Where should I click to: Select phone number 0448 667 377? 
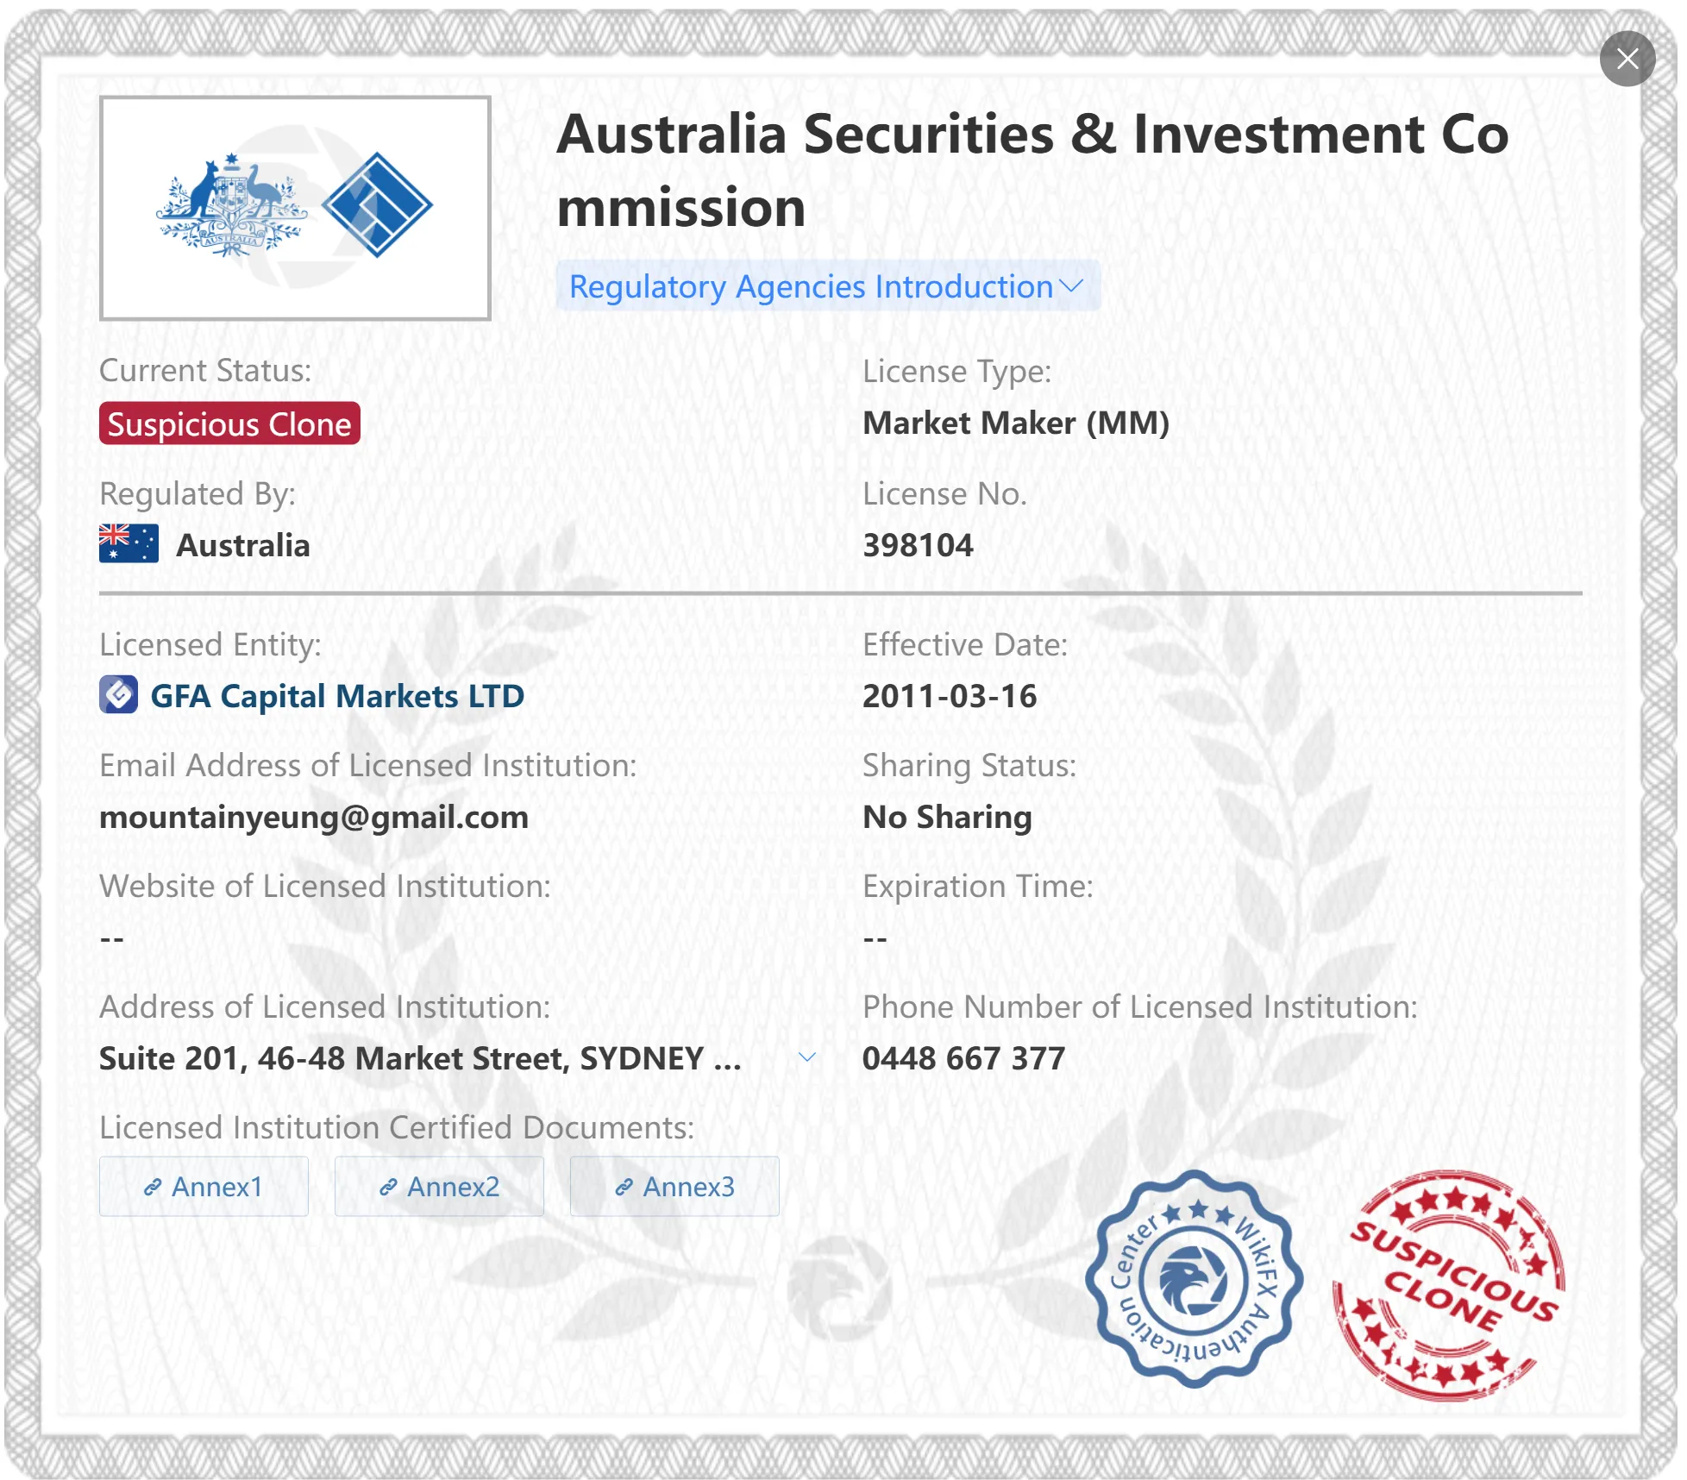(963, 1058)
